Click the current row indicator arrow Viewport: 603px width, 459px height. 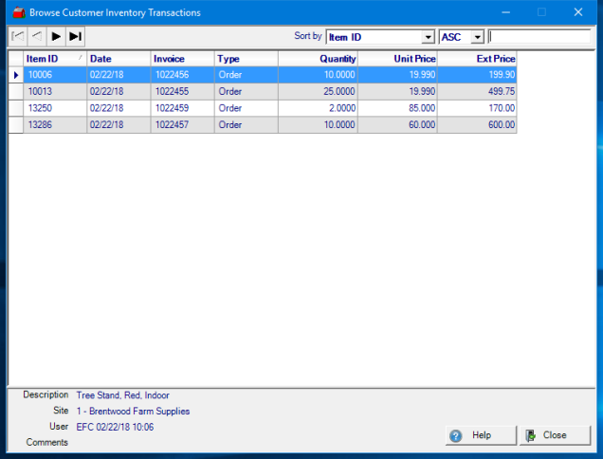[x=16, y=75]
